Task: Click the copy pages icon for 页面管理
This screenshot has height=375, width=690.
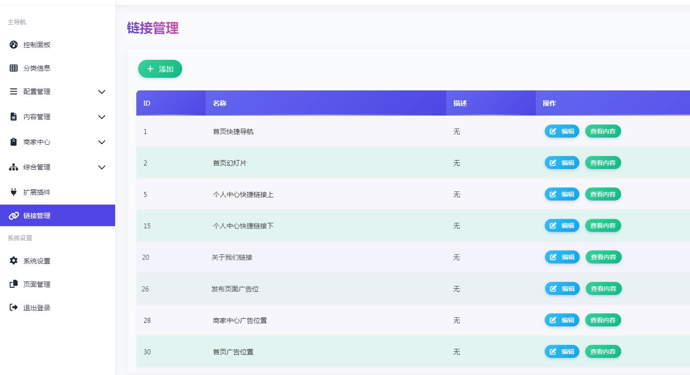Action: click(x=13, y=284)
